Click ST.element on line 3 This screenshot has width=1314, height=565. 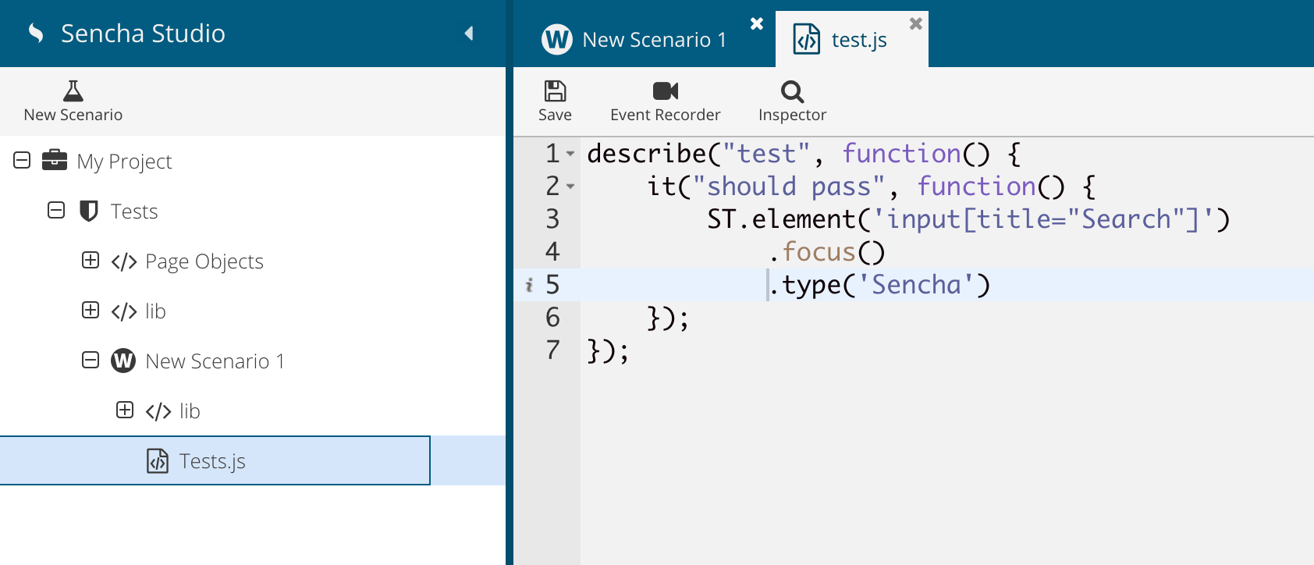(781, 219)
